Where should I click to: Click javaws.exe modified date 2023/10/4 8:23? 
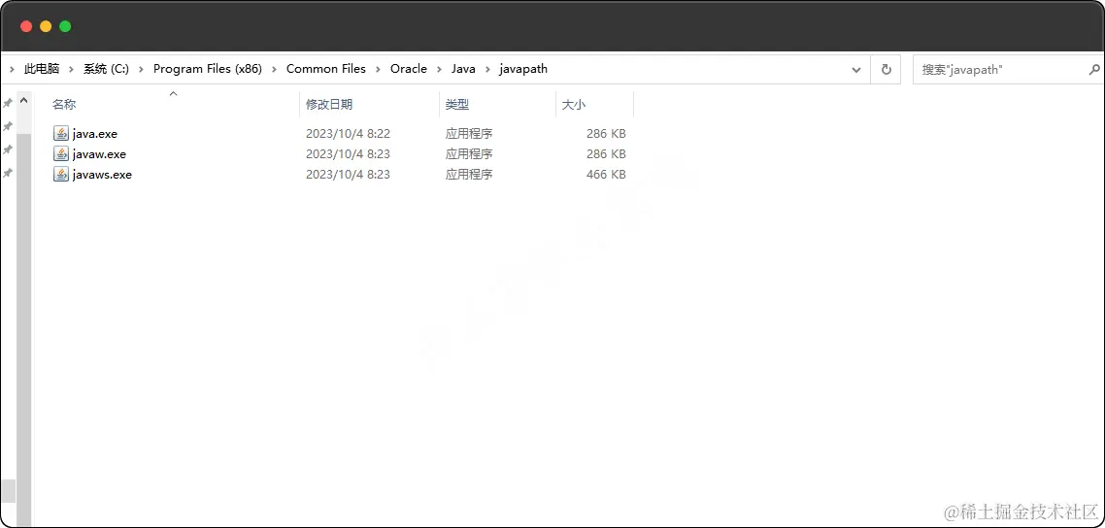349,175
